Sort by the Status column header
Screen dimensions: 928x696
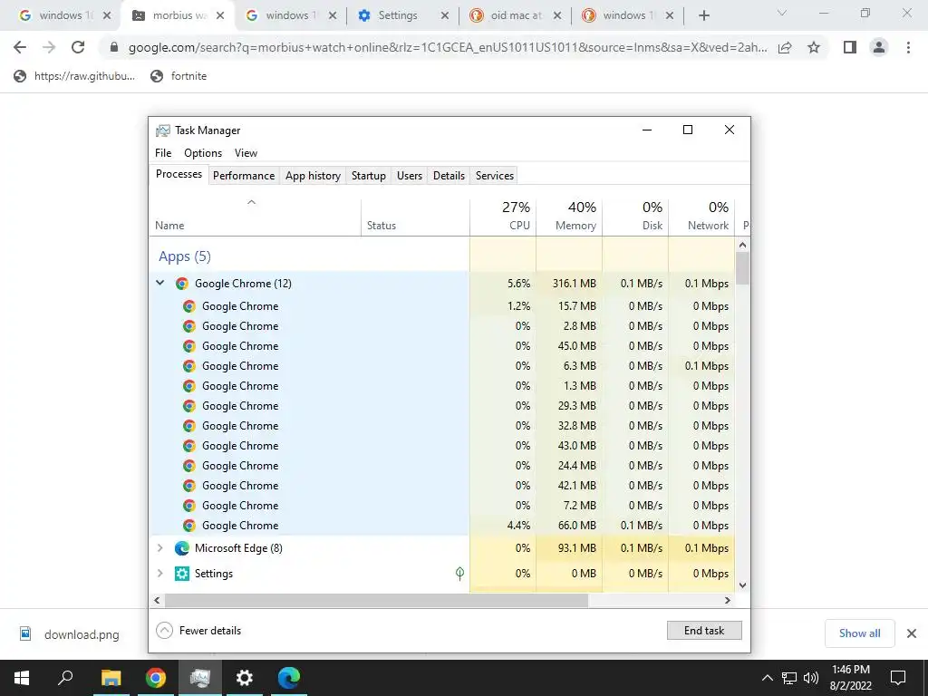click(x=415, y=217)
